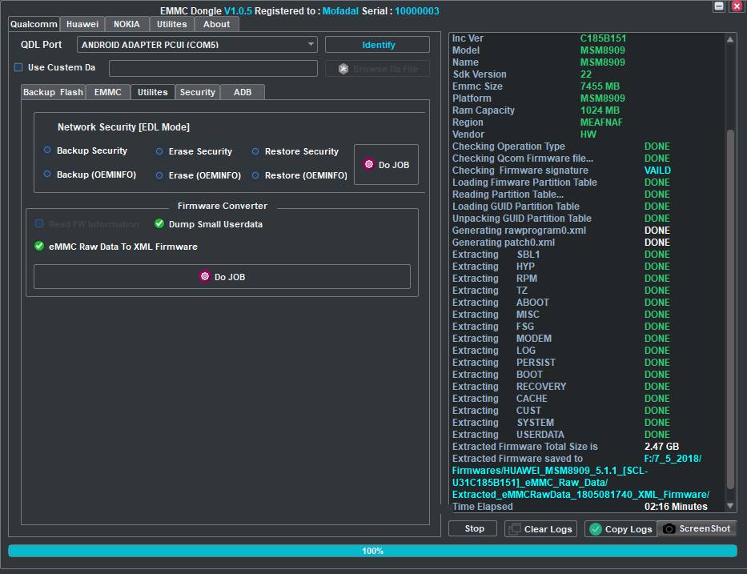Select the Restore (OEMINFO) radio option
The height and width of the screenshot is (574, 747).
(x=255, y=175)
